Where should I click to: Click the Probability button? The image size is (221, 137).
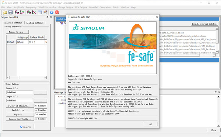point(20,110)
